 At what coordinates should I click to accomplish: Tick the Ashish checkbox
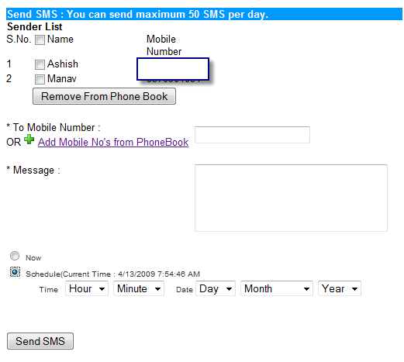point(40,64)
